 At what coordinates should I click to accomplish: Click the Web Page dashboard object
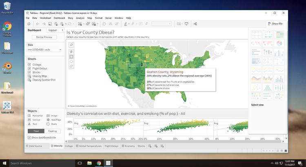click(54, 120)
